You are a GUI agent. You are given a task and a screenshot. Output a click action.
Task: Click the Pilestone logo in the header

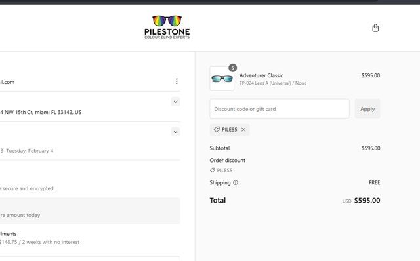pos(167,28)
